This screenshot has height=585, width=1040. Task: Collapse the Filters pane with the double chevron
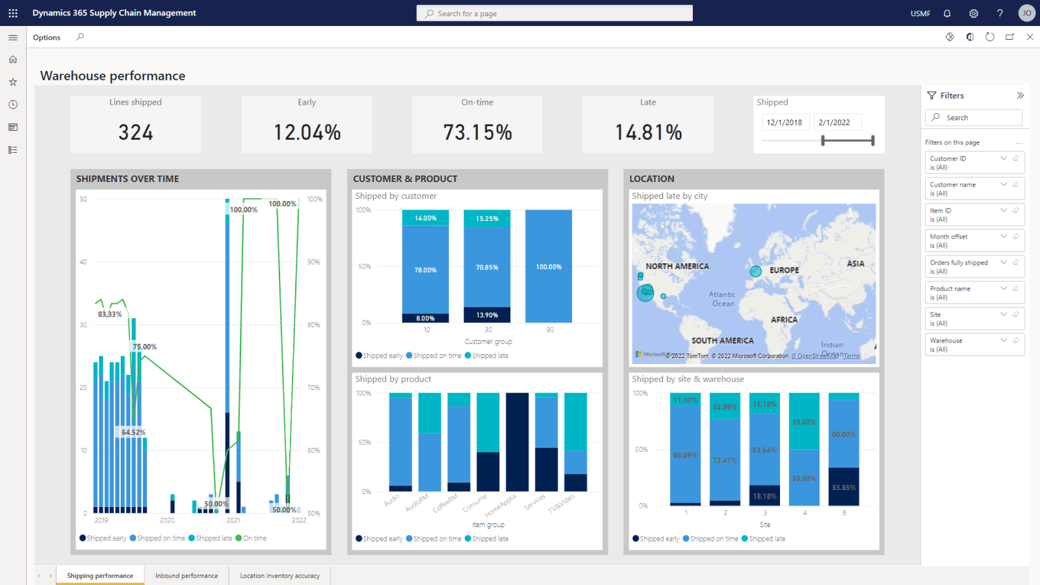1019,95
